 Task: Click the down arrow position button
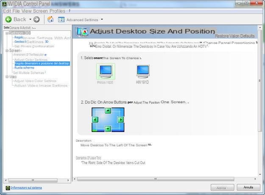[x=108, y=129]
